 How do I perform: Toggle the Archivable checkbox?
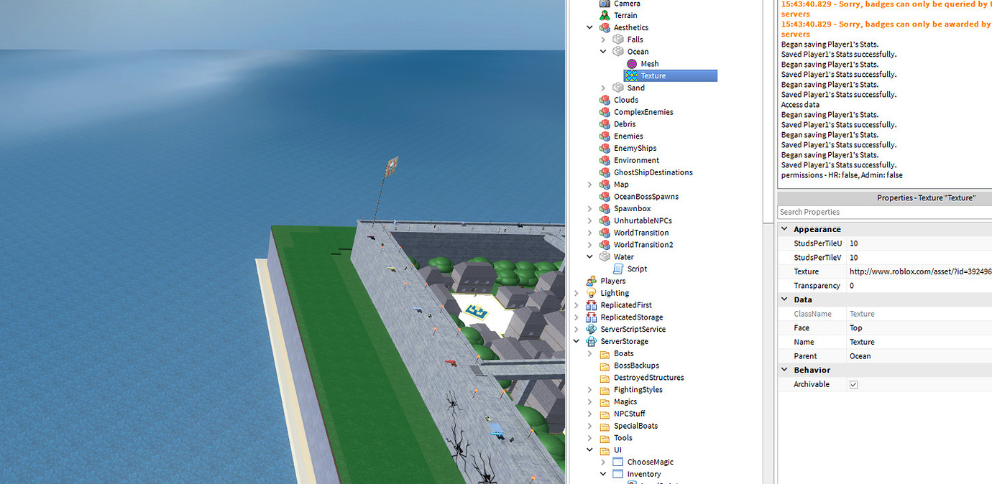tap(853, 385)
